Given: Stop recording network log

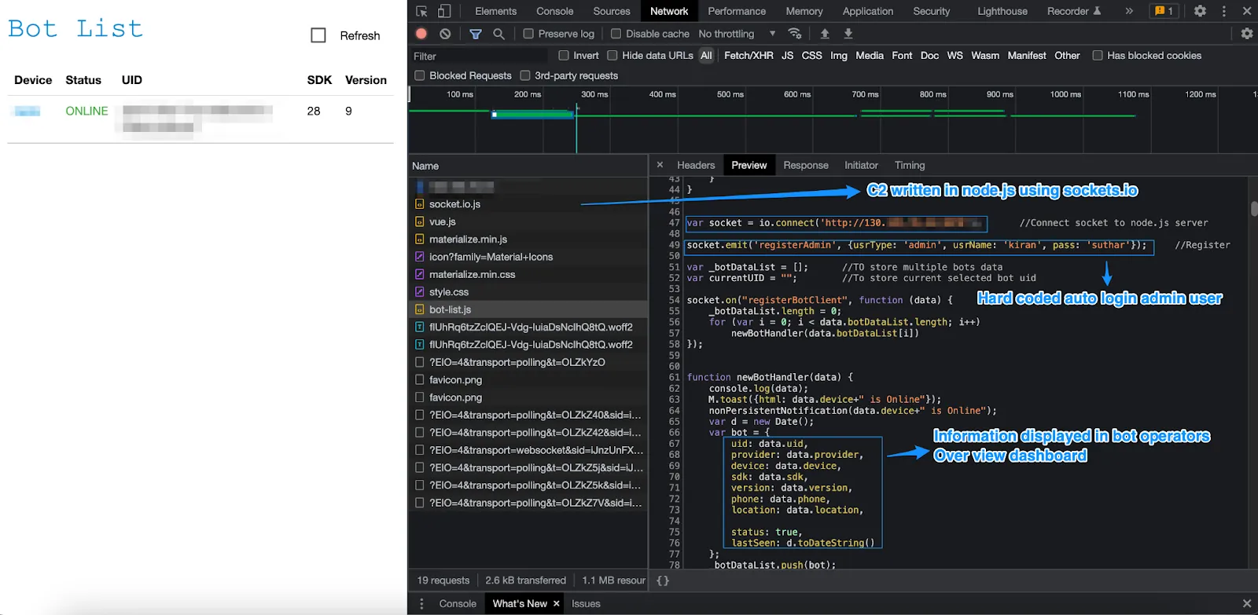Looking at the screenshot, I should pyautogui.click(x=421, y=34).
